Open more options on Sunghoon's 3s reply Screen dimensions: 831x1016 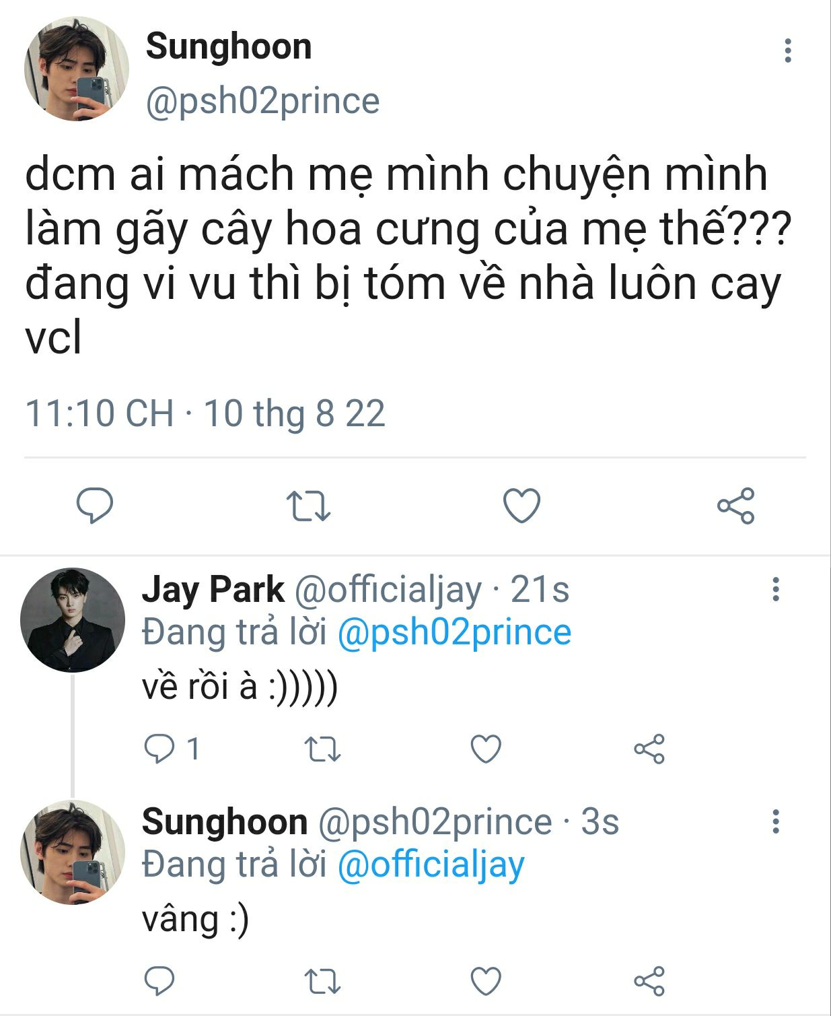pos(776,821)
